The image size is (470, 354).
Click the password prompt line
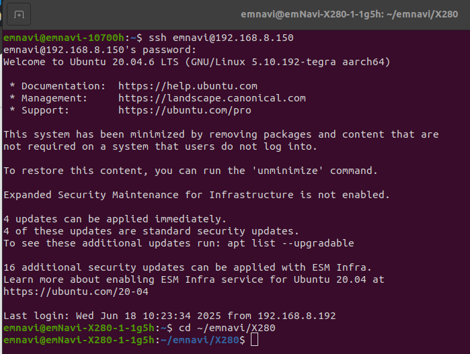coord(100,50)
